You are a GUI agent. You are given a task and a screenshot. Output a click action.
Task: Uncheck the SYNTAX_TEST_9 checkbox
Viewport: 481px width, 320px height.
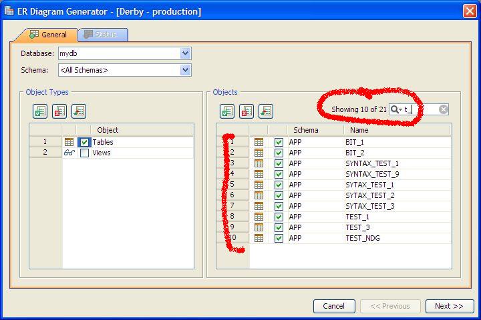click(x=279, y=174)
